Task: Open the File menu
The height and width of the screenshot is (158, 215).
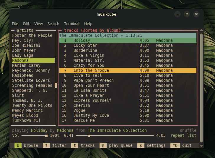Action: click(x=15, y=24)
